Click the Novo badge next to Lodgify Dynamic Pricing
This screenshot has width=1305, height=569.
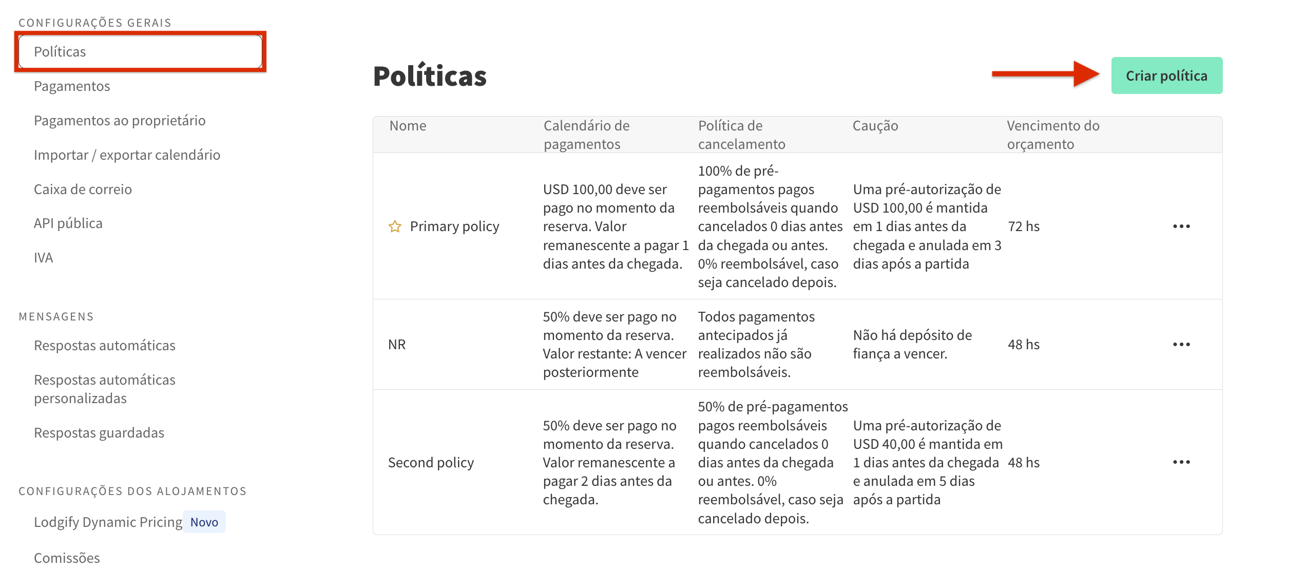[204, 522]
